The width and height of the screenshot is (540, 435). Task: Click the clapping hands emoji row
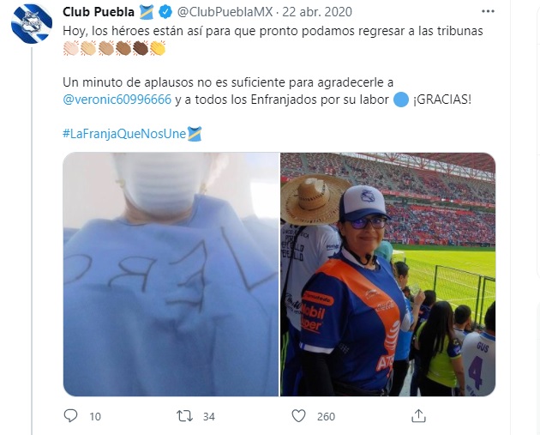pos(114,48)
